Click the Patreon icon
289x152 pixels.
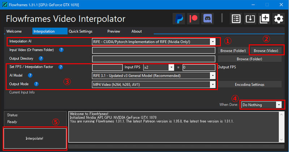coord(193,19)
